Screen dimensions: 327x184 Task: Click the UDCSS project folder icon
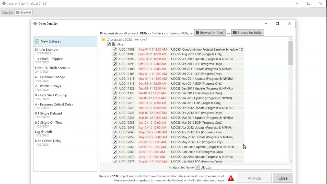[103, 40]
